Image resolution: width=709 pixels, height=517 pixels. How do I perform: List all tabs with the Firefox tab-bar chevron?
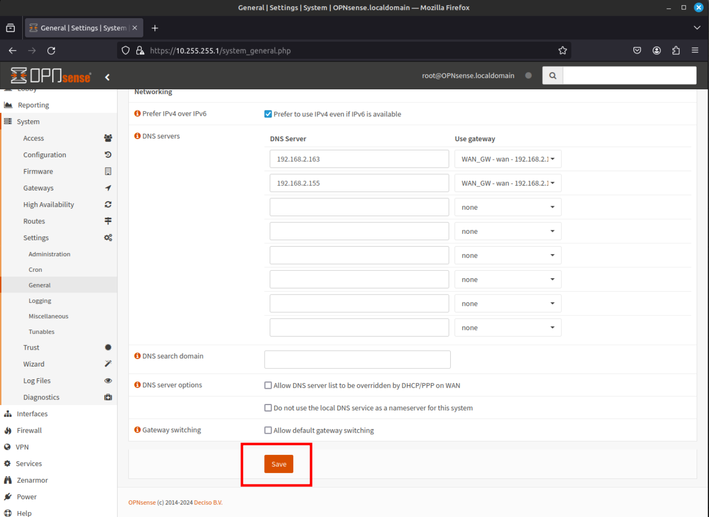click(697, 28)
